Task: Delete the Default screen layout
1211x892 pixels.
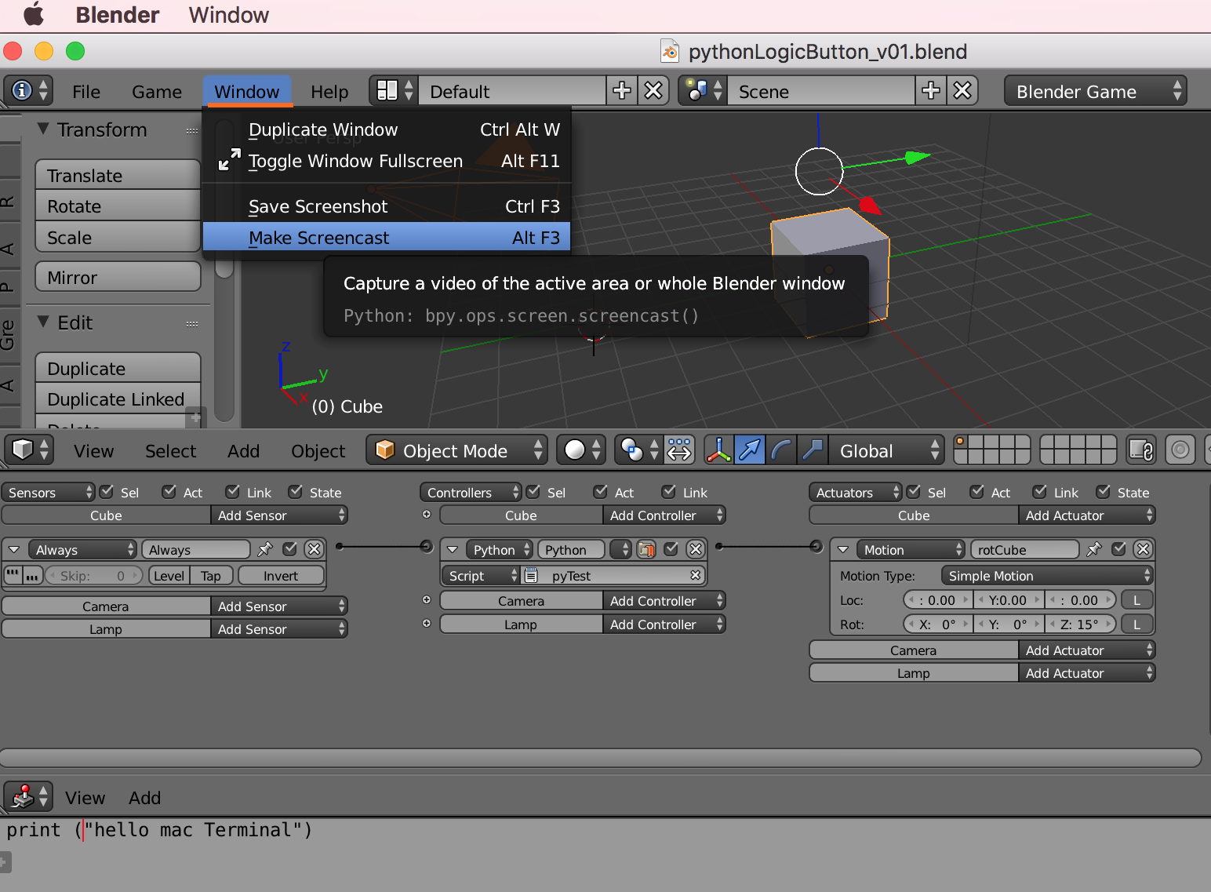Action: click(653, 91)
